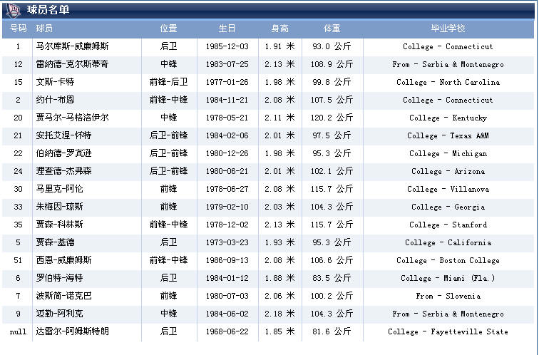
Task: Click birthday 1986-09-13
Action: (x=227, y=260)
